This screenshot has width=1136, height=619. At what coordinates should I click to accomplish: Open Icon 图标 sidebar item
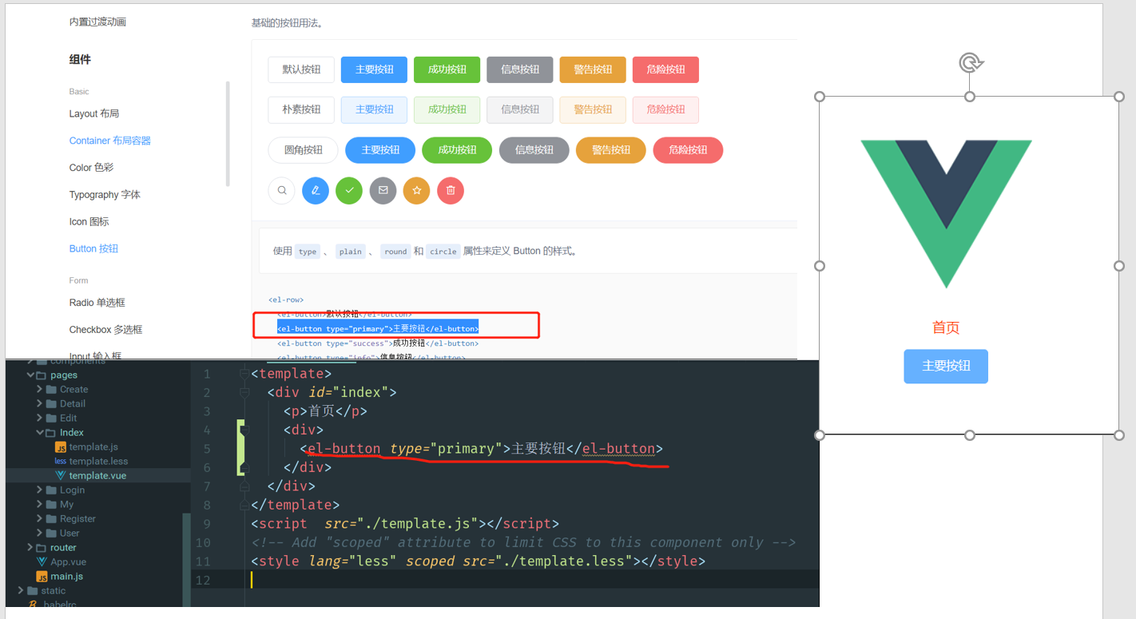(89, 222)
